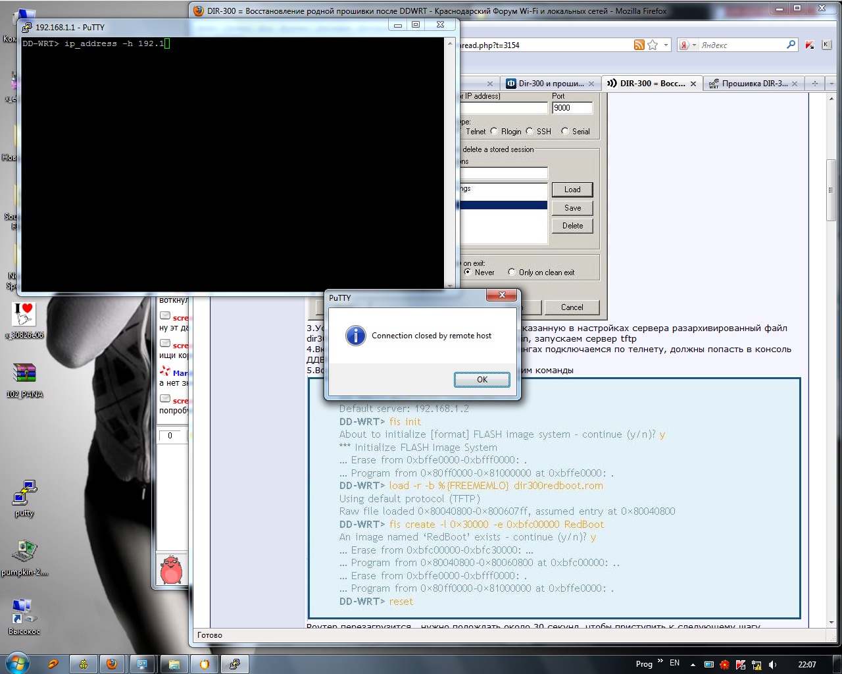Click the RSS feed icon in address bar
Viewport: 842px width, 674px height.
[x=639, y=45]
